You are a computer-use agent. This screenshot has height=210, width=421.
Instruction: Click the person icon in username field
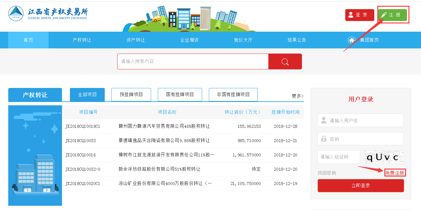(324, 120)
